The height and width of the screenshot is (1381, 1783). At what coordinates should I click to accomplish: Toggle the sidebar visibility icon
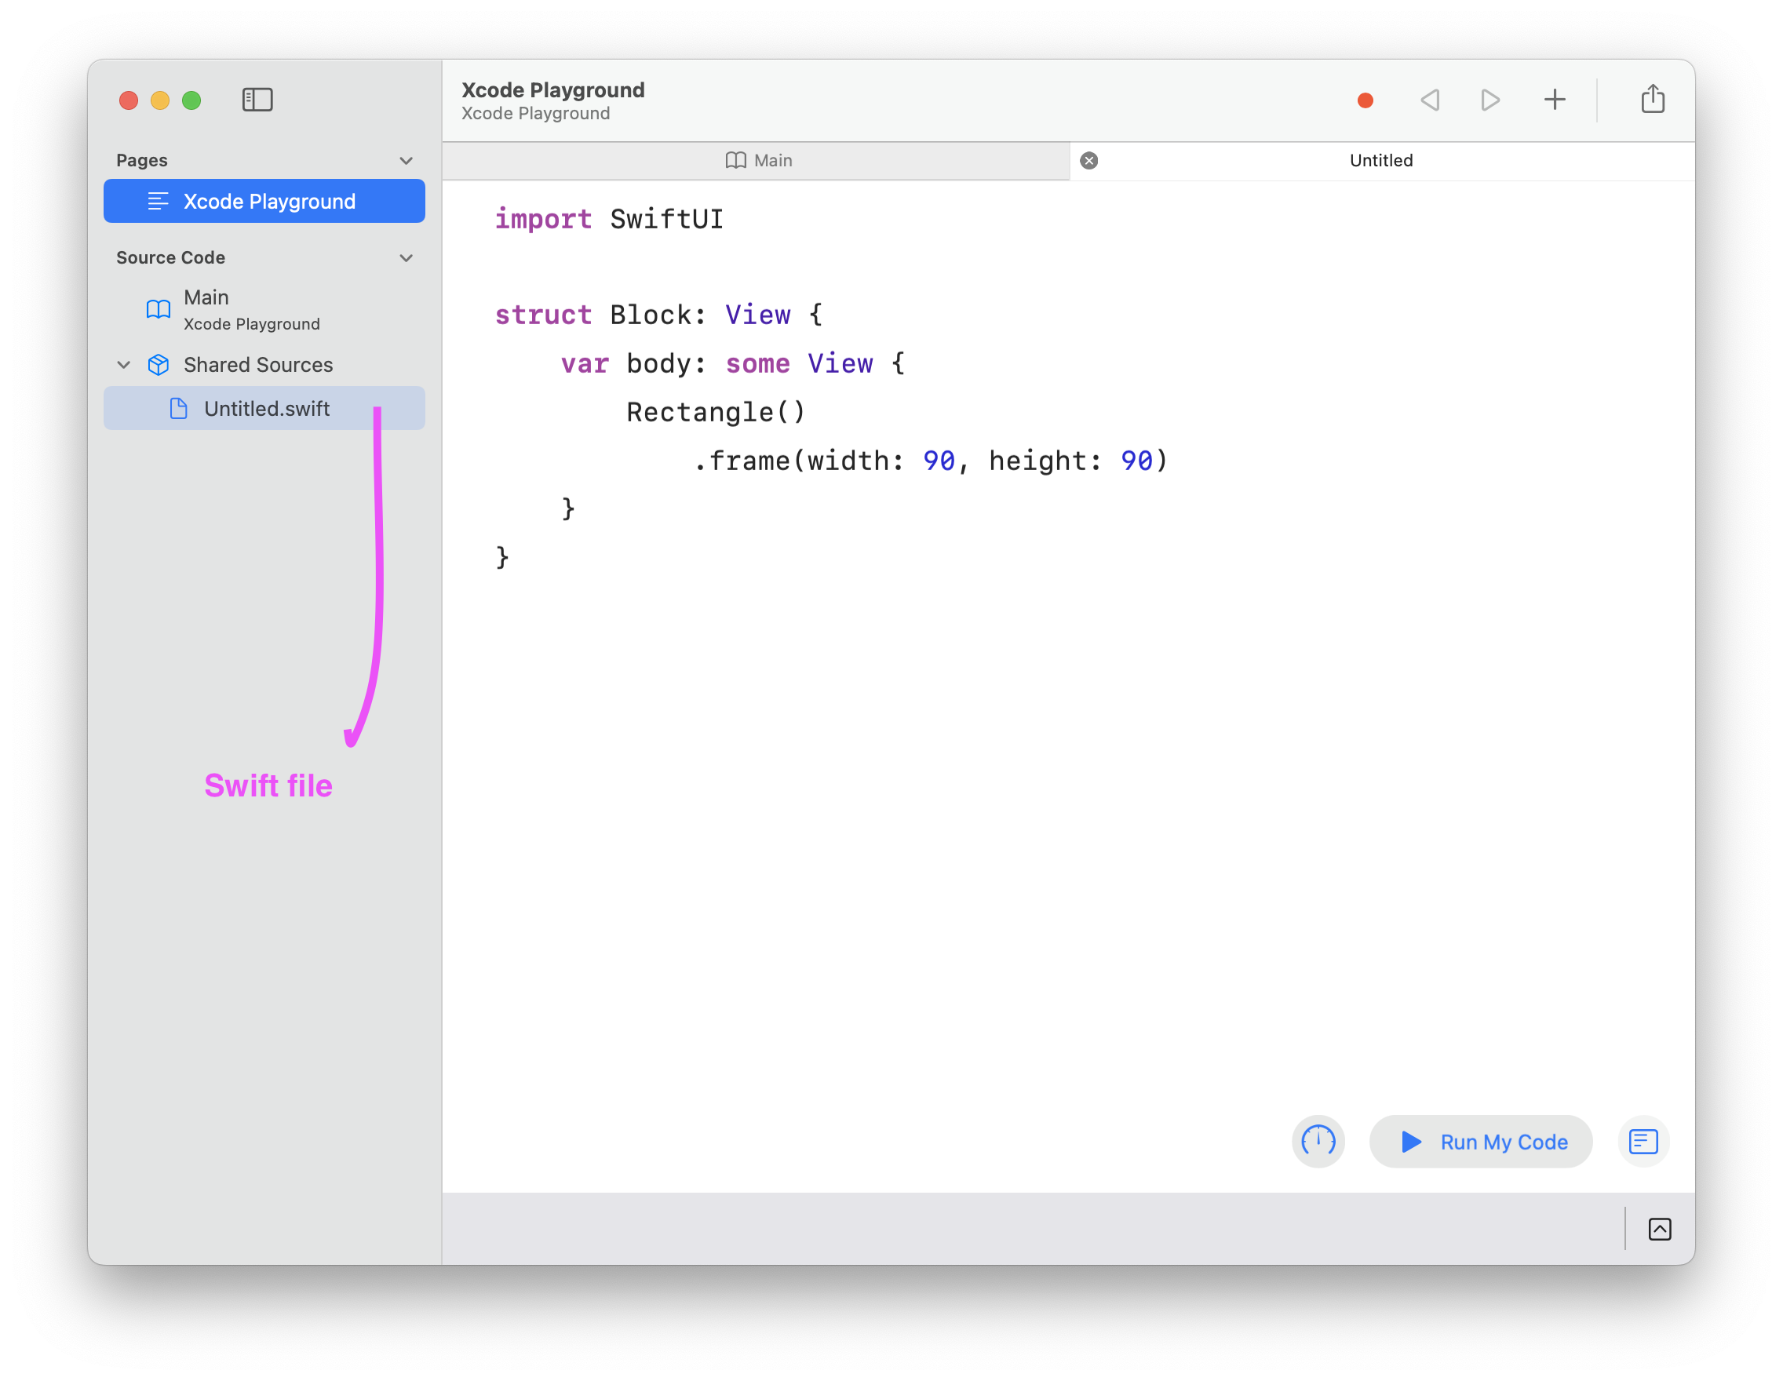(x=257, y=100)
